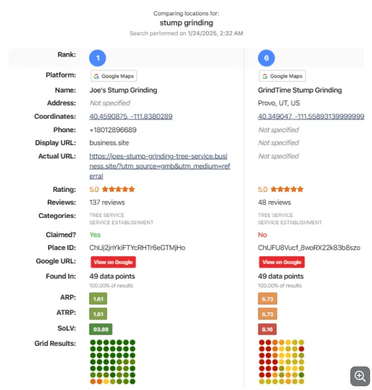Click the rank 1 blue circle badge
This screenshot has width=372, height=390.
(98, 58)
